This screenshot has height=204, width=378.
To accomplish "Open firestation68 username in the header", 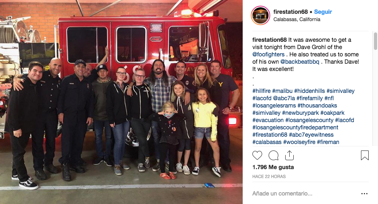I will click(290, 12).
